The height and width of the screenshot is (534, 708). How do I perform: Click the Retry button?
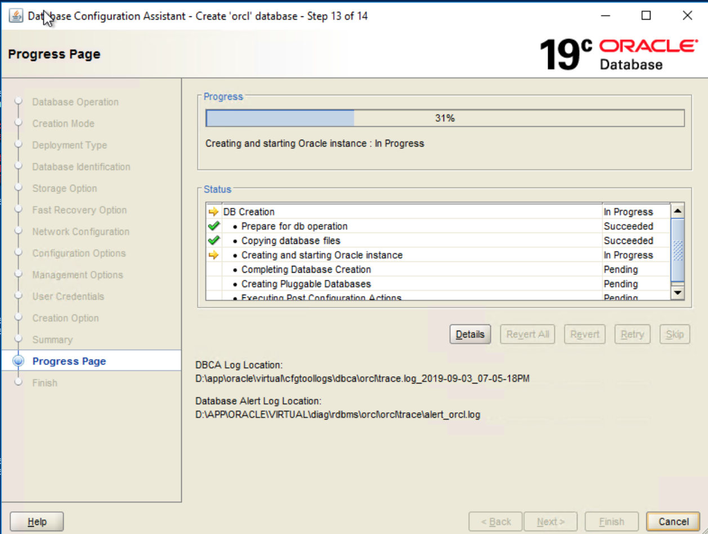(x=632, y=334)
